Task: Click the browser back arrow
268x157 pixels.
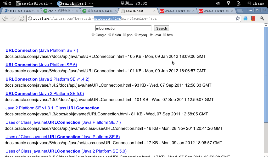Action: pos(5,18)
